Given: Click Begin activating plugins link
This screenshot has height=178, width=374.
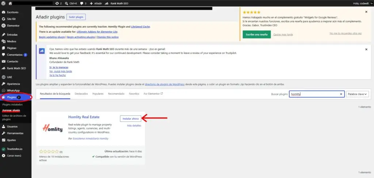Looking at the screenshot, I should coord(81,37).
